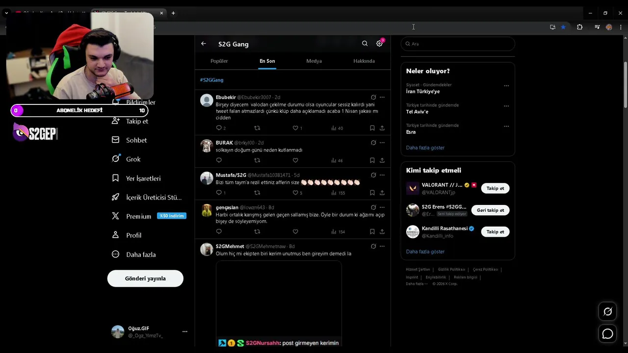The height and width of the screenshot is (353, 628).
Task: Open Sohbet from the sidebar
Action: coord(130,140)
